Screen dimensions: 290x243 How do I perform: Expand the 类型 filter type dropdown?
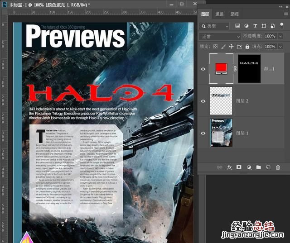[215, 26]
